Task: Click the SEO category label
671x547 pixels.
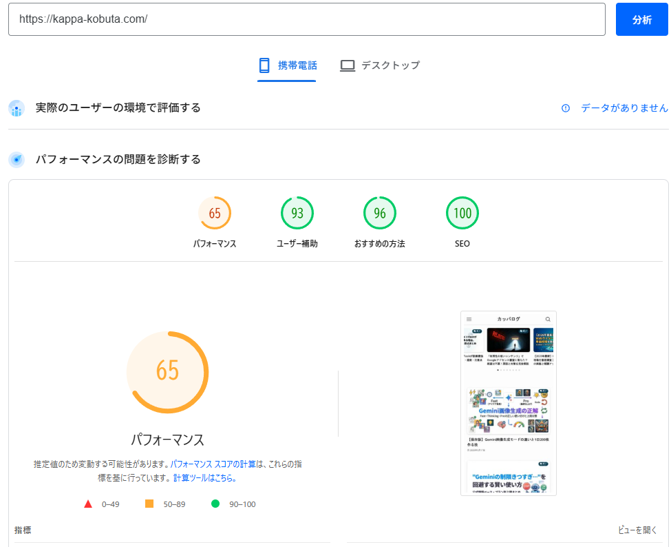Action: pos(462,244)
